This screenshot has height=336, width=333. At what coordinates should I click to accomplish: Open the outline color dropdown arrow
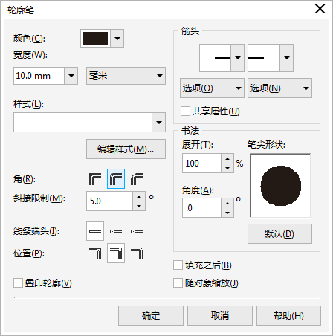pos(117,39)
